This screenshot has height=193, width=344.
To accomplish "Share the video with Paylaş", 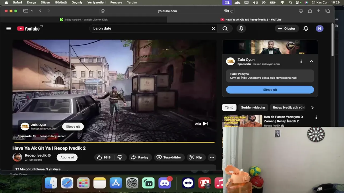I will coord(140,157).
